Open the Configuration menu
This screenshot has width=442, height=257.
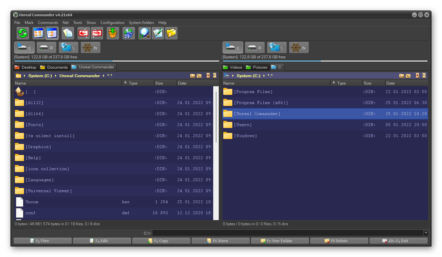pyautogui.click(x=112, y=23)
